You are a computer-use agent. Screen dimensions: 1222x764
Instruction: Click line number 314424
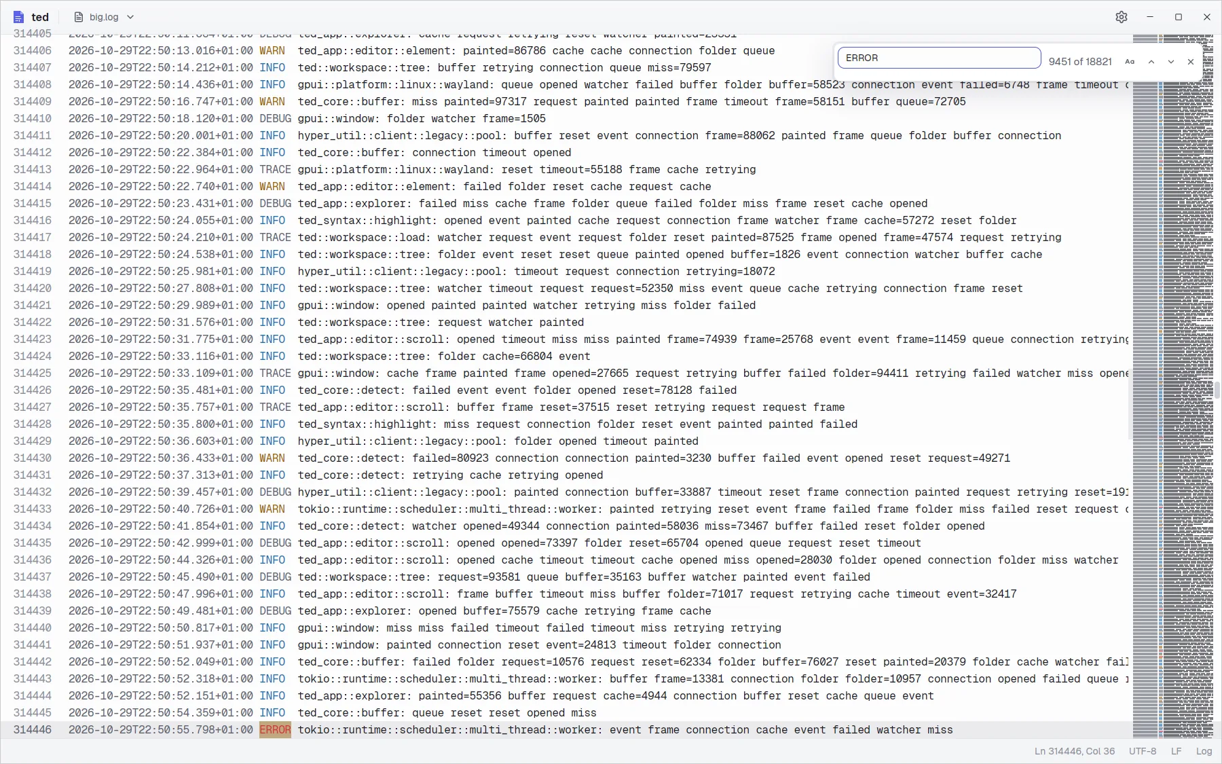(33, 357)
